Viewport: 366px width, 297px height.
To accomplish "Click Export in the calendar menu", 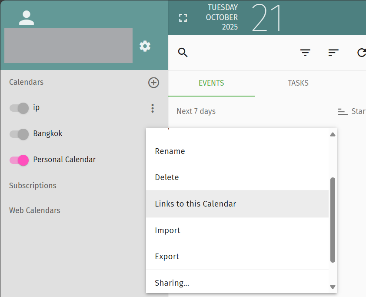I will click(167, 257).
